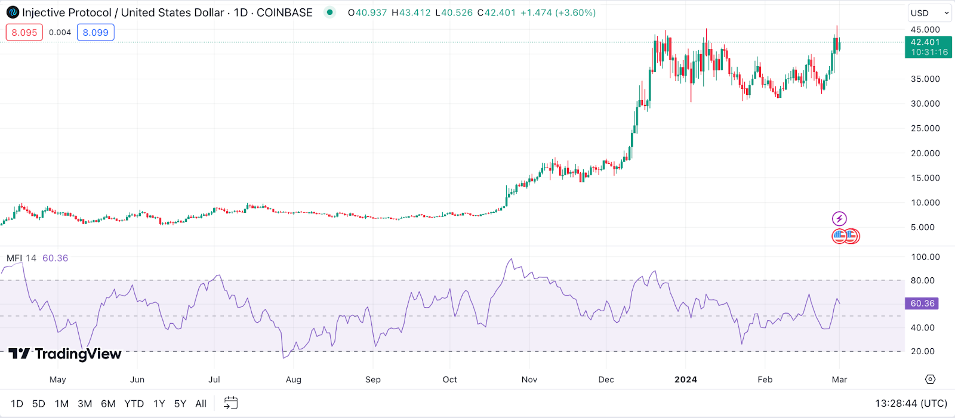Select the 1D time range
955x418 pixels.
(x=17, y=404)
